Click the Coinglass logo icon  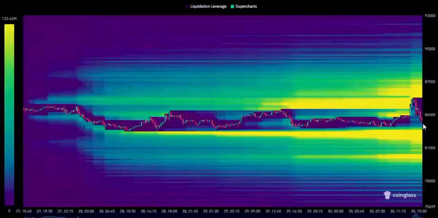click(x=387, y=195)
